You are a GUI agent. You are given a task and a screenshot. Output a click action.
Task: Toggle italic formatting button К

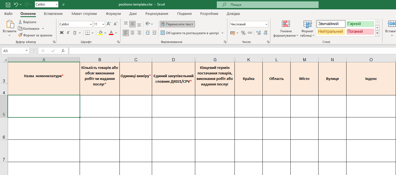coord(68,33)
